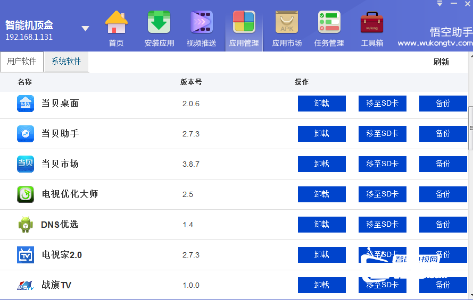Click the 操作 column header
473x300 pixels.
click(302, 82)
